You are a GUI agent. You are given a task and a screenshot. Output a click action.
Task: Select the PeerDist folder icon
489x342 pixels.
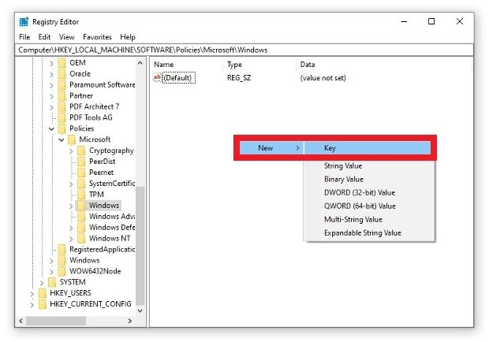[x=81, y=162]
